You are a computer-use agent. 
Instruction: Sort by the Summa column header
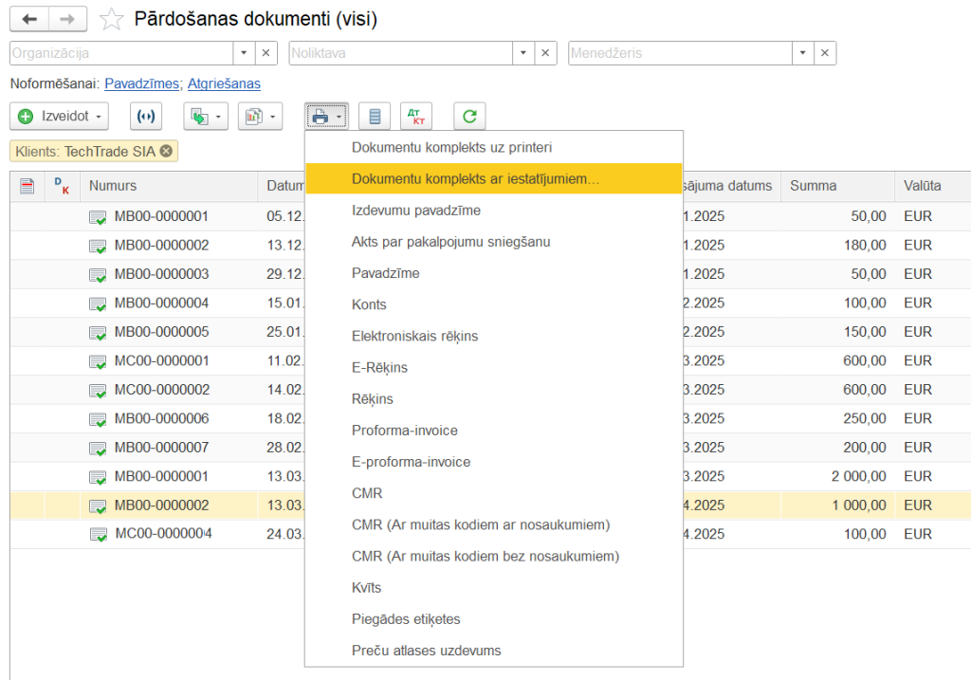coord(814,186)
